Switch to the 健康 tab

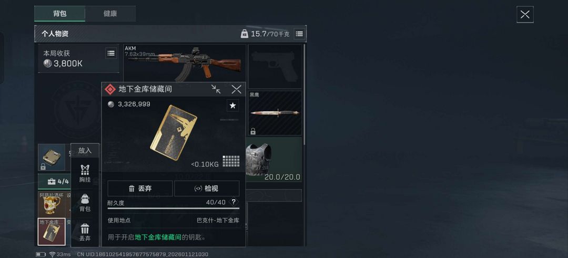point(110,13)
